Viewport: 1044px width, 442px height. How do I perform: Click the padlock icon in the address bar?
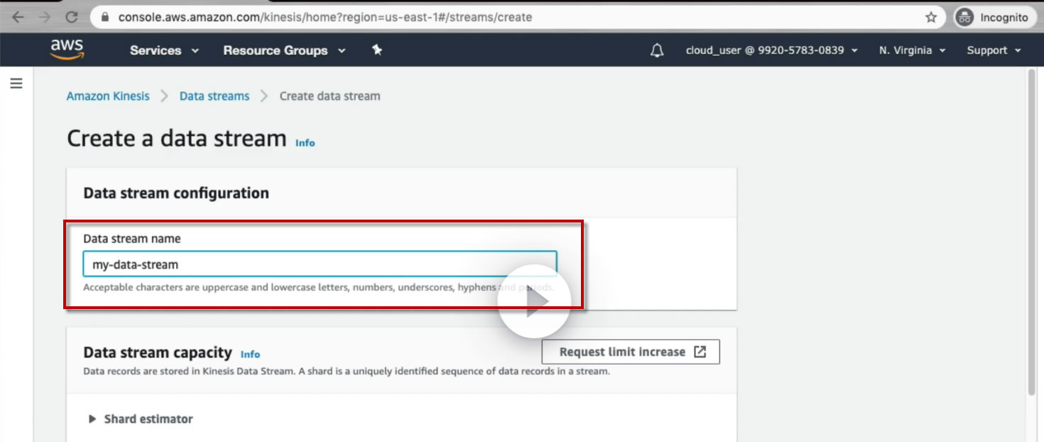[x=105, y=17]
